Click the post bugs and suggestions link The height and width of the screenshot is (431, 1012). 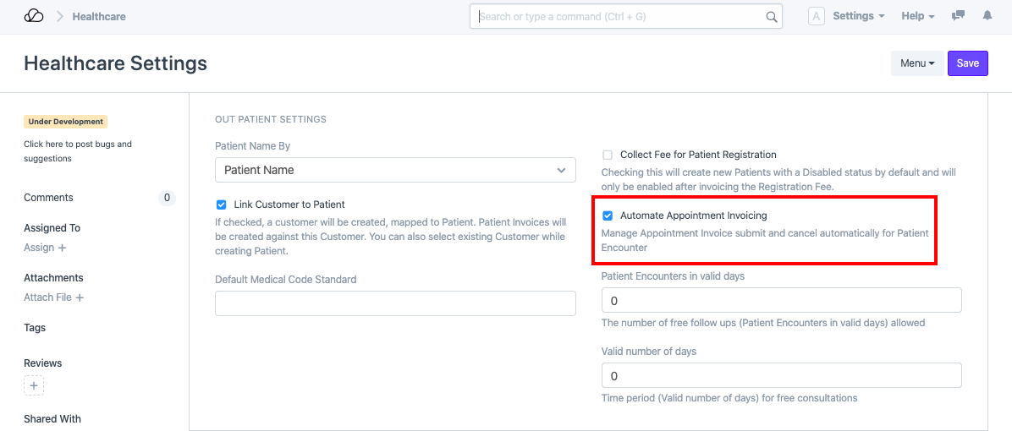pos(78,151)
